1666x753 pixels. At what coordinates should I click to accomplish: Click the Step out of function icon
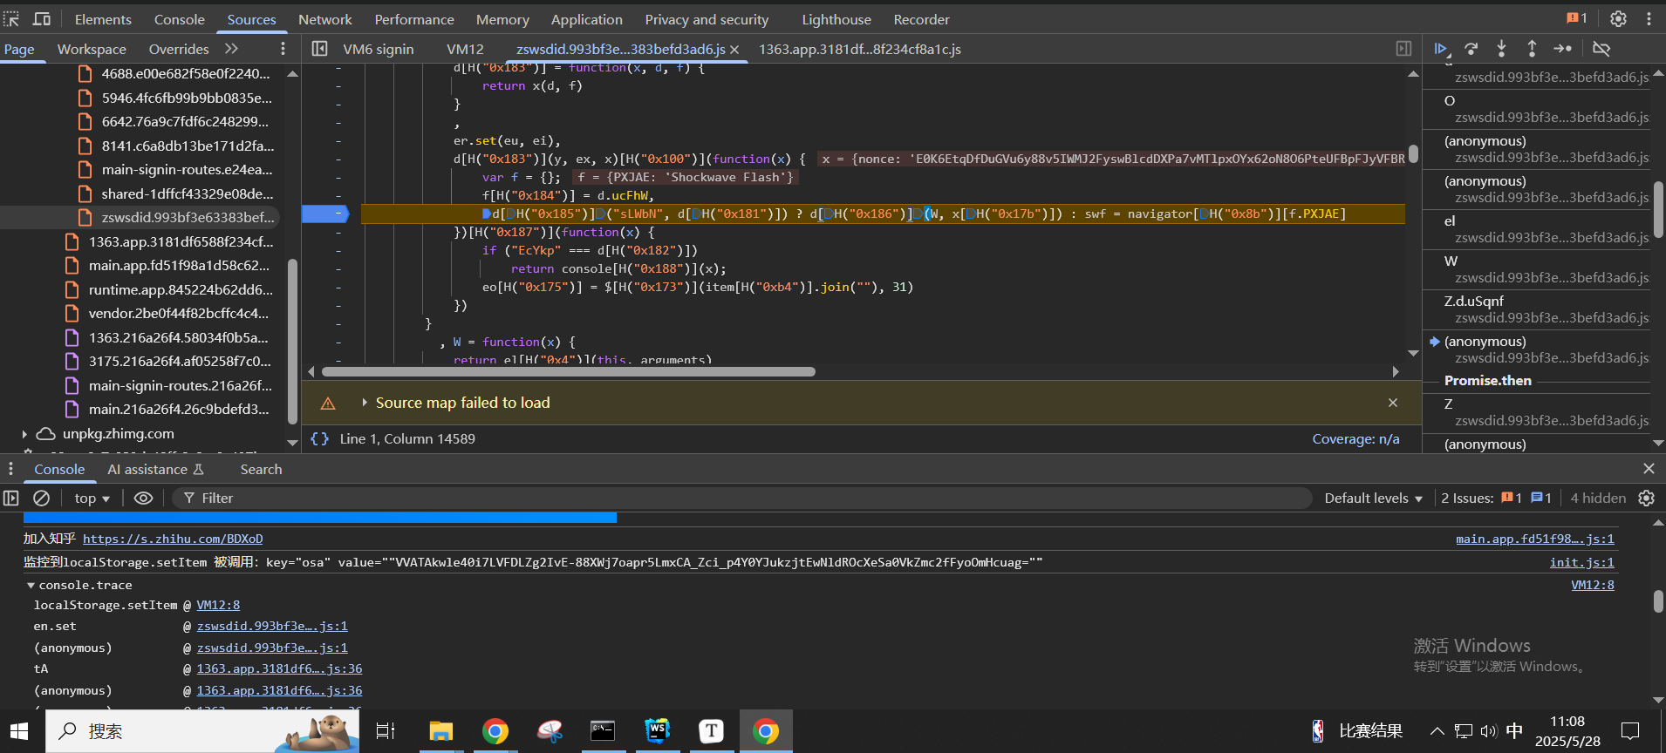pyautogui.click(x=1532, y=49)
